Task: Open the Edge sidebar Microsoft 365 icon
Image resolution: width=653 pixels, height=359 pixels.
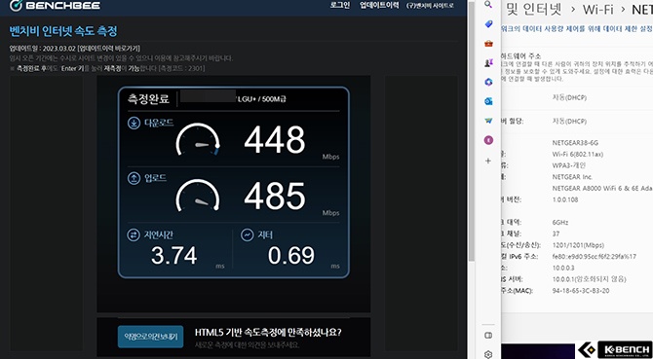Action: (489, 82)
